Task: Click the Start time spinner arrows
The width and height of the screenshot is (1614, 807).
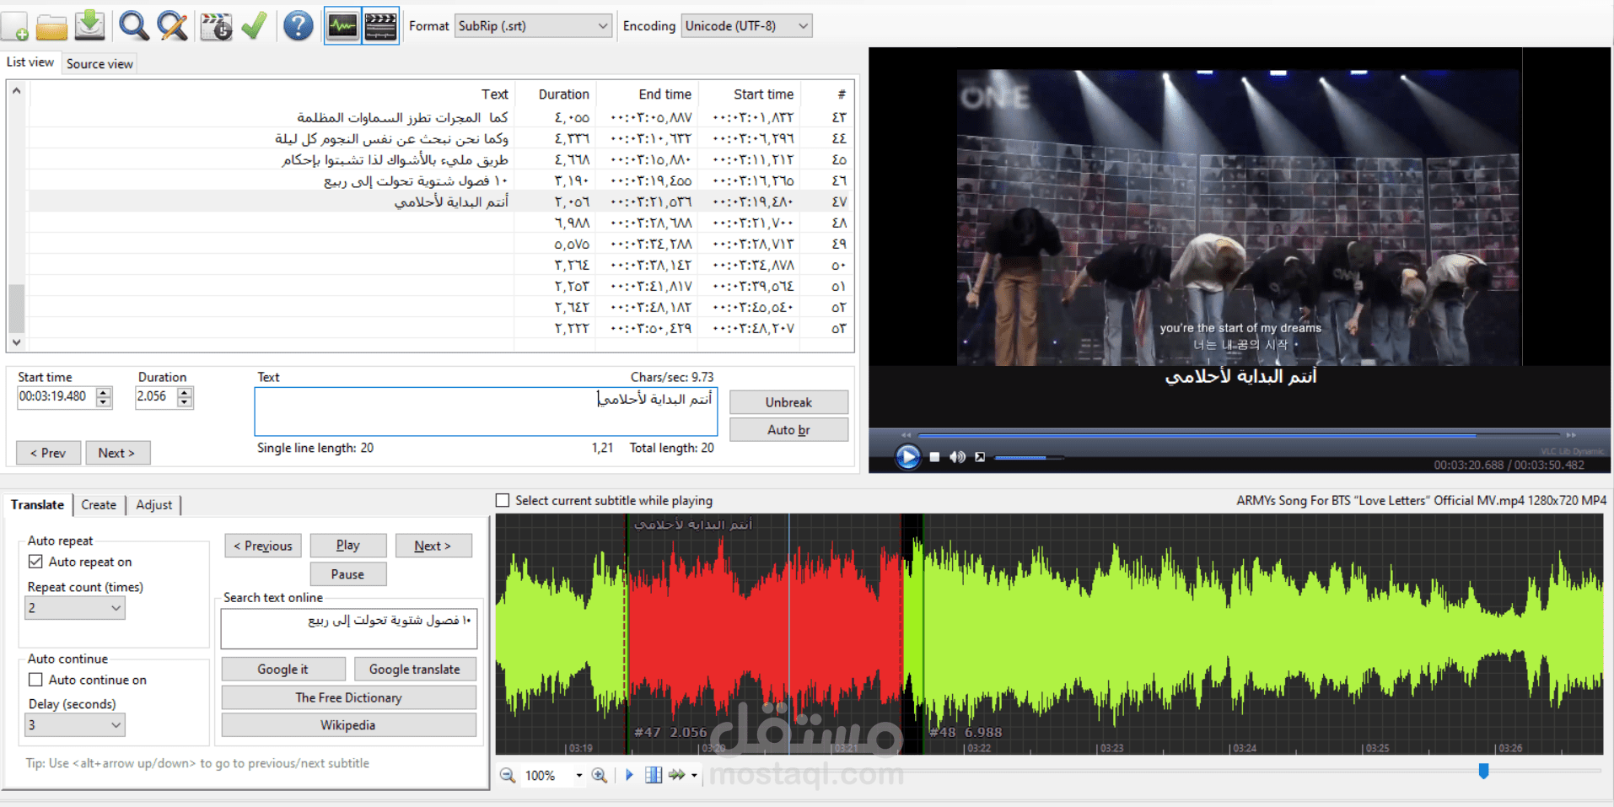Action: (x=104, y=397)
